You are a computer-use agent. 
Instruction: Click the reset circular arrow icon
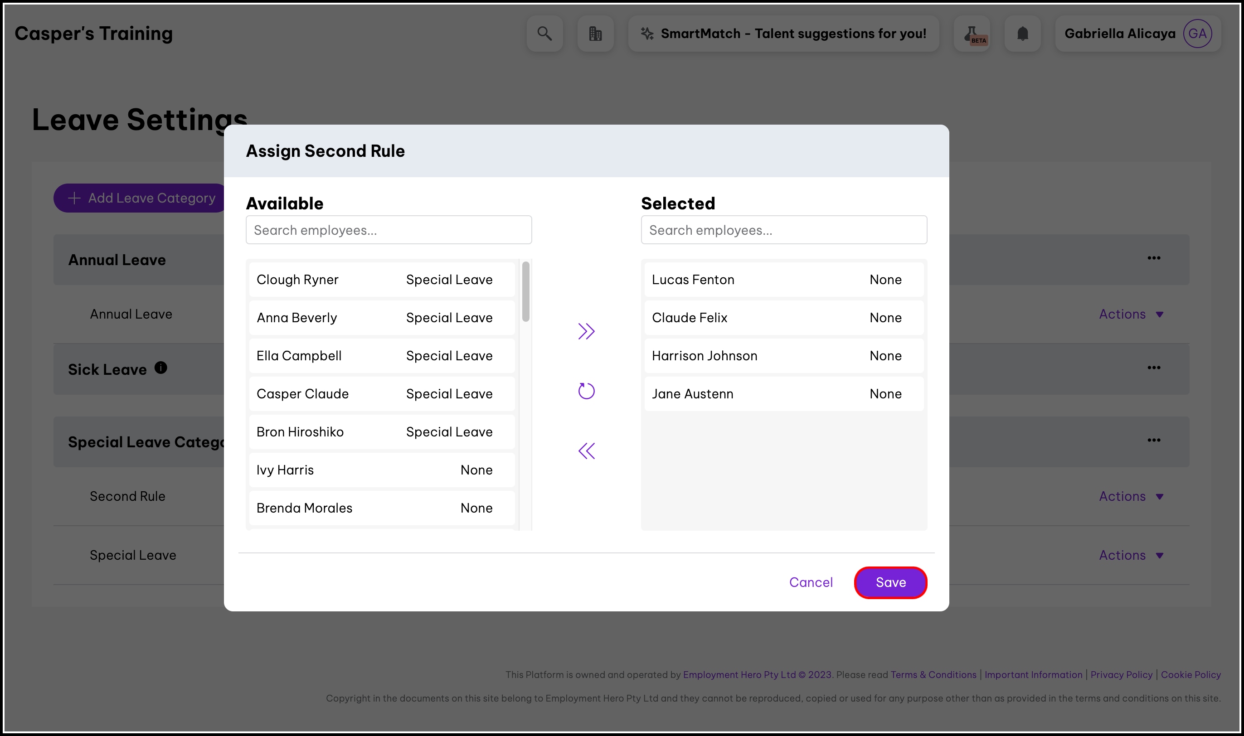(x=586, y=391)
